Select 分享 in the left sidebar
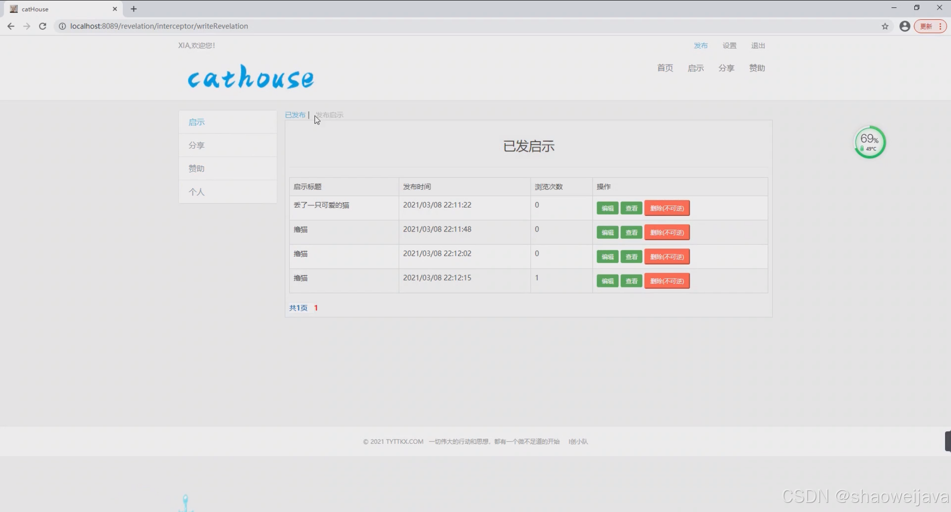This screenshot has height=512, width=951. point(196,145)
